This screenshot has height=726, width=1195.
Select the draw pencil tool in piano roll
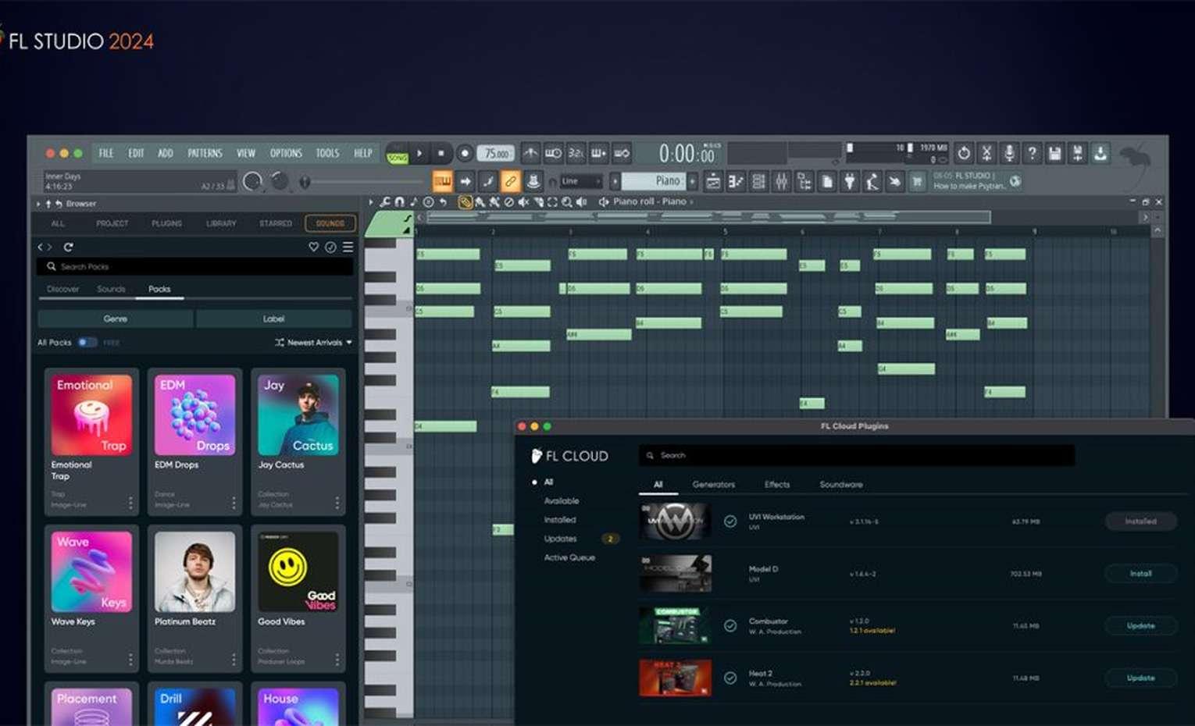466,201
